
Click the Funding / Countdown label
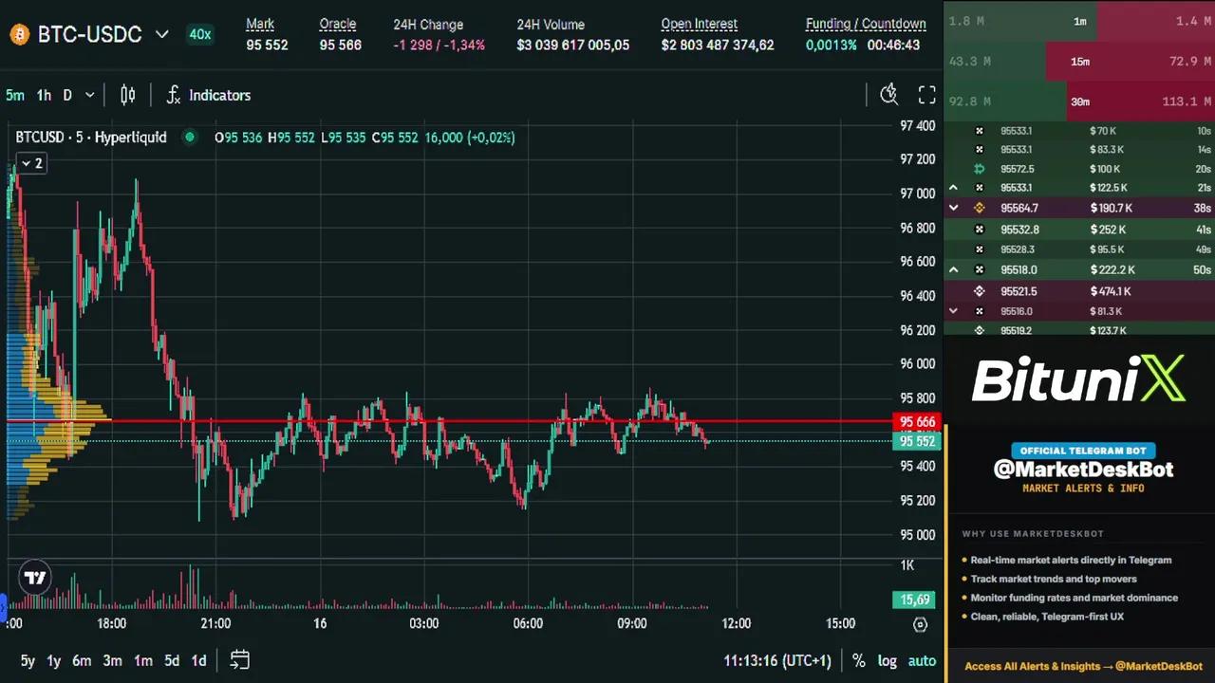click(866, 24)
